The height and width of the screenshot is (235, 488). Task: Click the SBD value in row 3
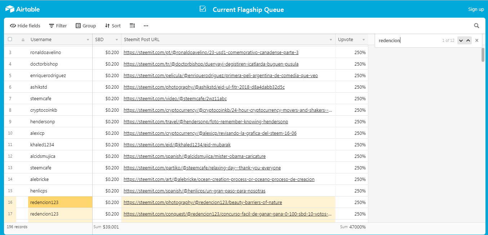click(x=112, y=53)
